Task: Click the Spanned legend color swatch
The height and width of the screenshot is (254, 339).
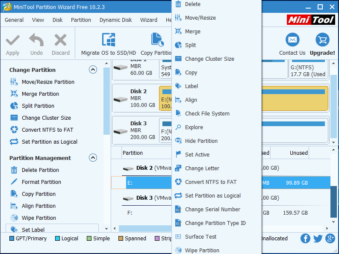Action: point(121,239)
